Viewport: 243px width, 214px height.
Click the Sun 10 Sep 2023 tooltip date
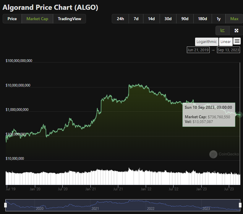point(208,107)
